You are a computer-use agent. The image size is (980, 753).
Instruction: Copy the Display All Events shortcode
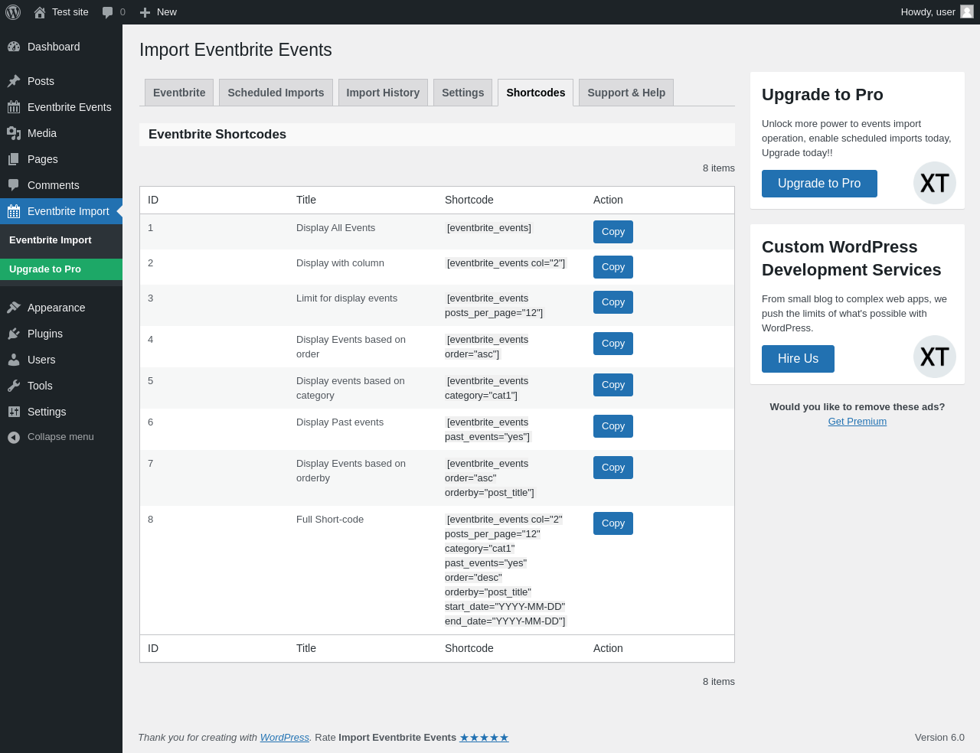click(x=613, y=232)
